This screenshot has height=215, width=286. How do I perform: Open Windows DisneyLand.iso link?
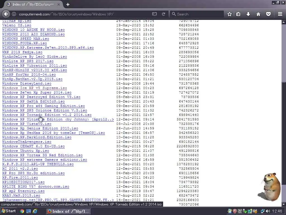[27, 83]
